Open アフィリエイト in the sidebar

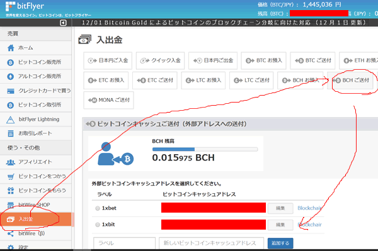[36, 162]
